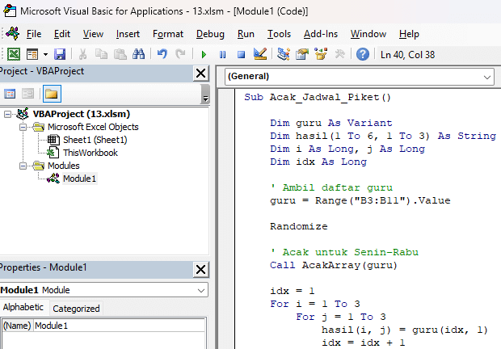
Task: Open the Properties Window toolbar icon
Action: click(x=302, y=54)
